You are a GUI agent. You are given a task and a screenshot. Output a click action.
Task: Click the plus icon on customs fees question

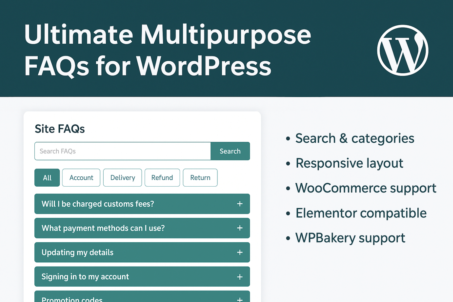tap(240, 204)
